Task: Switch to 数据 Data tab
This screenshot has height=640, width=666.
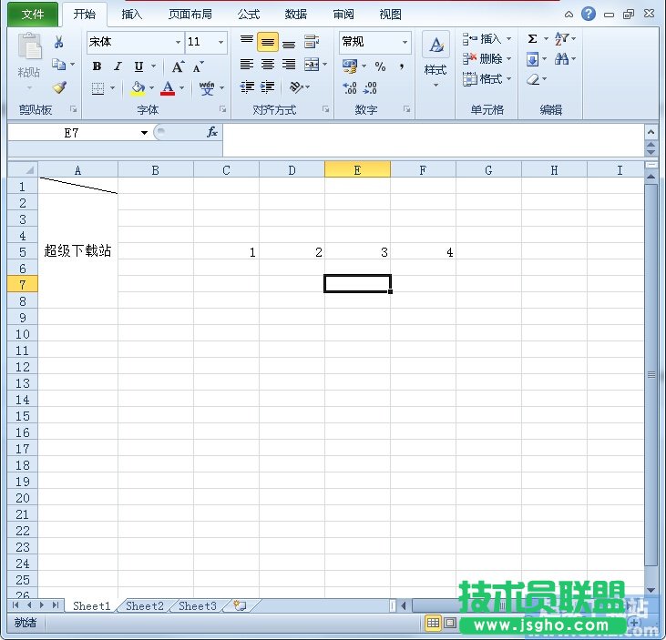Action: tap(296, 15)
